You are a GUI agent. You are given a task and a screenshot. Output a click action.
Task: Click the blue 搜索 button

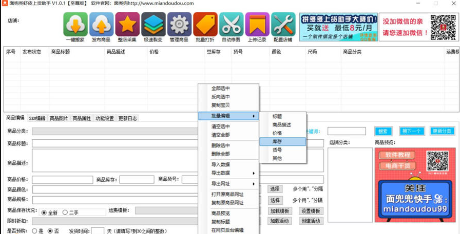(x=383, y=131)
